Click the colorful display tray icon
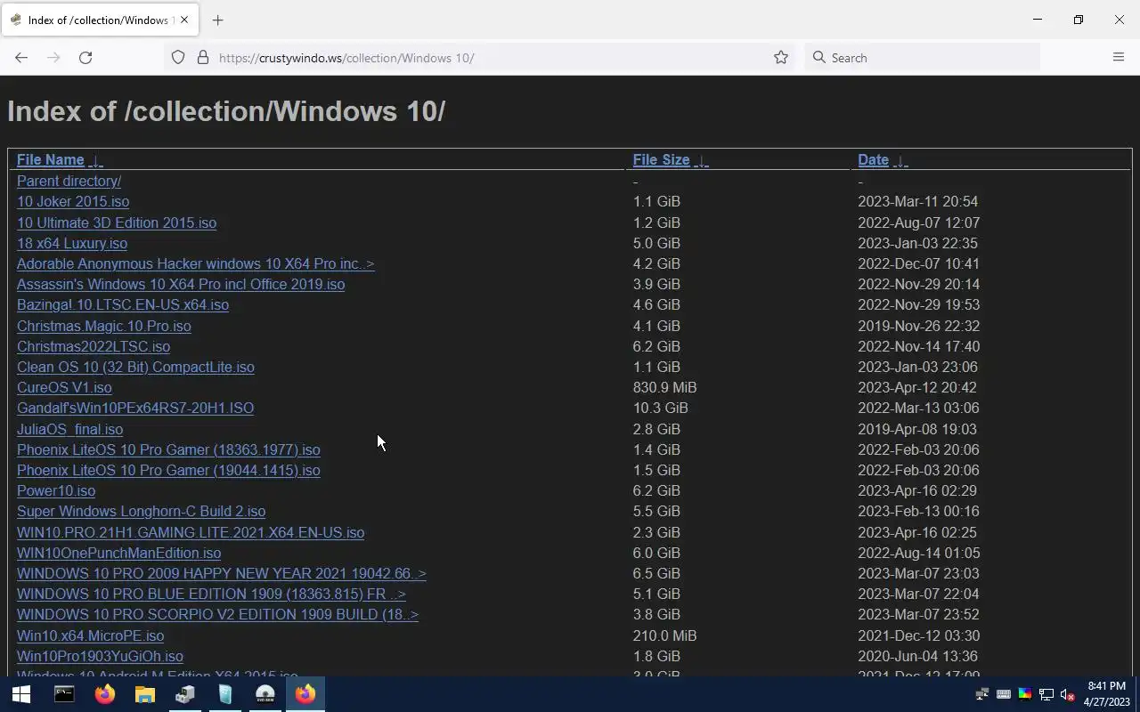1140x712 pixels. point(1025,694)
